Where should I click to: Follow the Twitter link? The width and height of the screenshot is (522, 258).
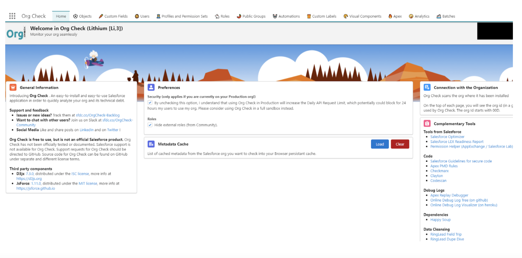[113, 130]
